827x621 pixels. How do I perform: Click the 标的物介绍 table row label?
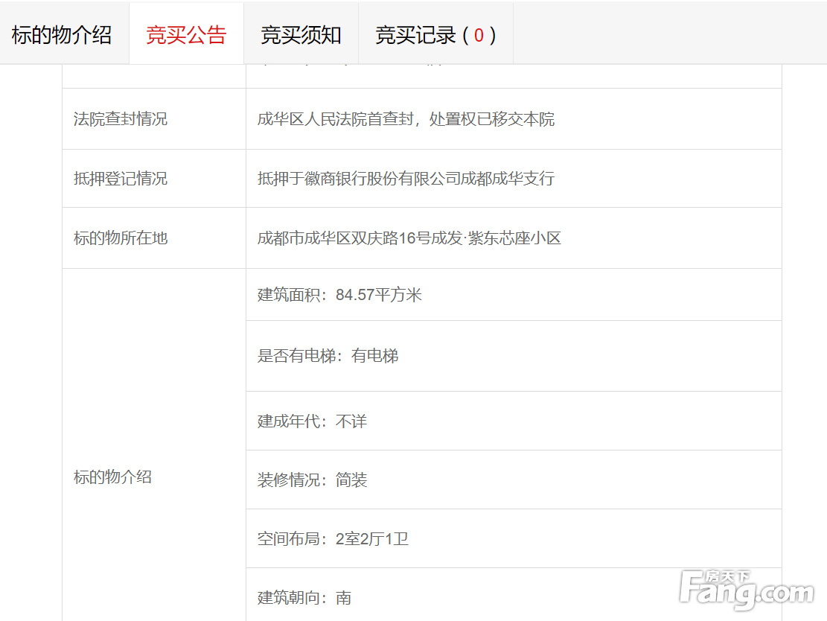pos(112,477)
